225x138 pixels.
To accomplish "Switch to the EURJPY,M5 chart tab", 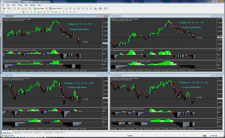I will click(x=28, y=133).
